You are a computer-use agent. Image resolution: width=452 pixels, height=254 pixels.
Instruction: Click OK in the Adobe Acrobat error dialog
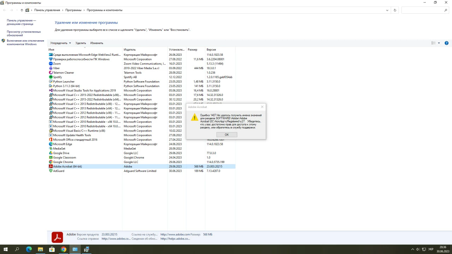click(x=227, y=134)
